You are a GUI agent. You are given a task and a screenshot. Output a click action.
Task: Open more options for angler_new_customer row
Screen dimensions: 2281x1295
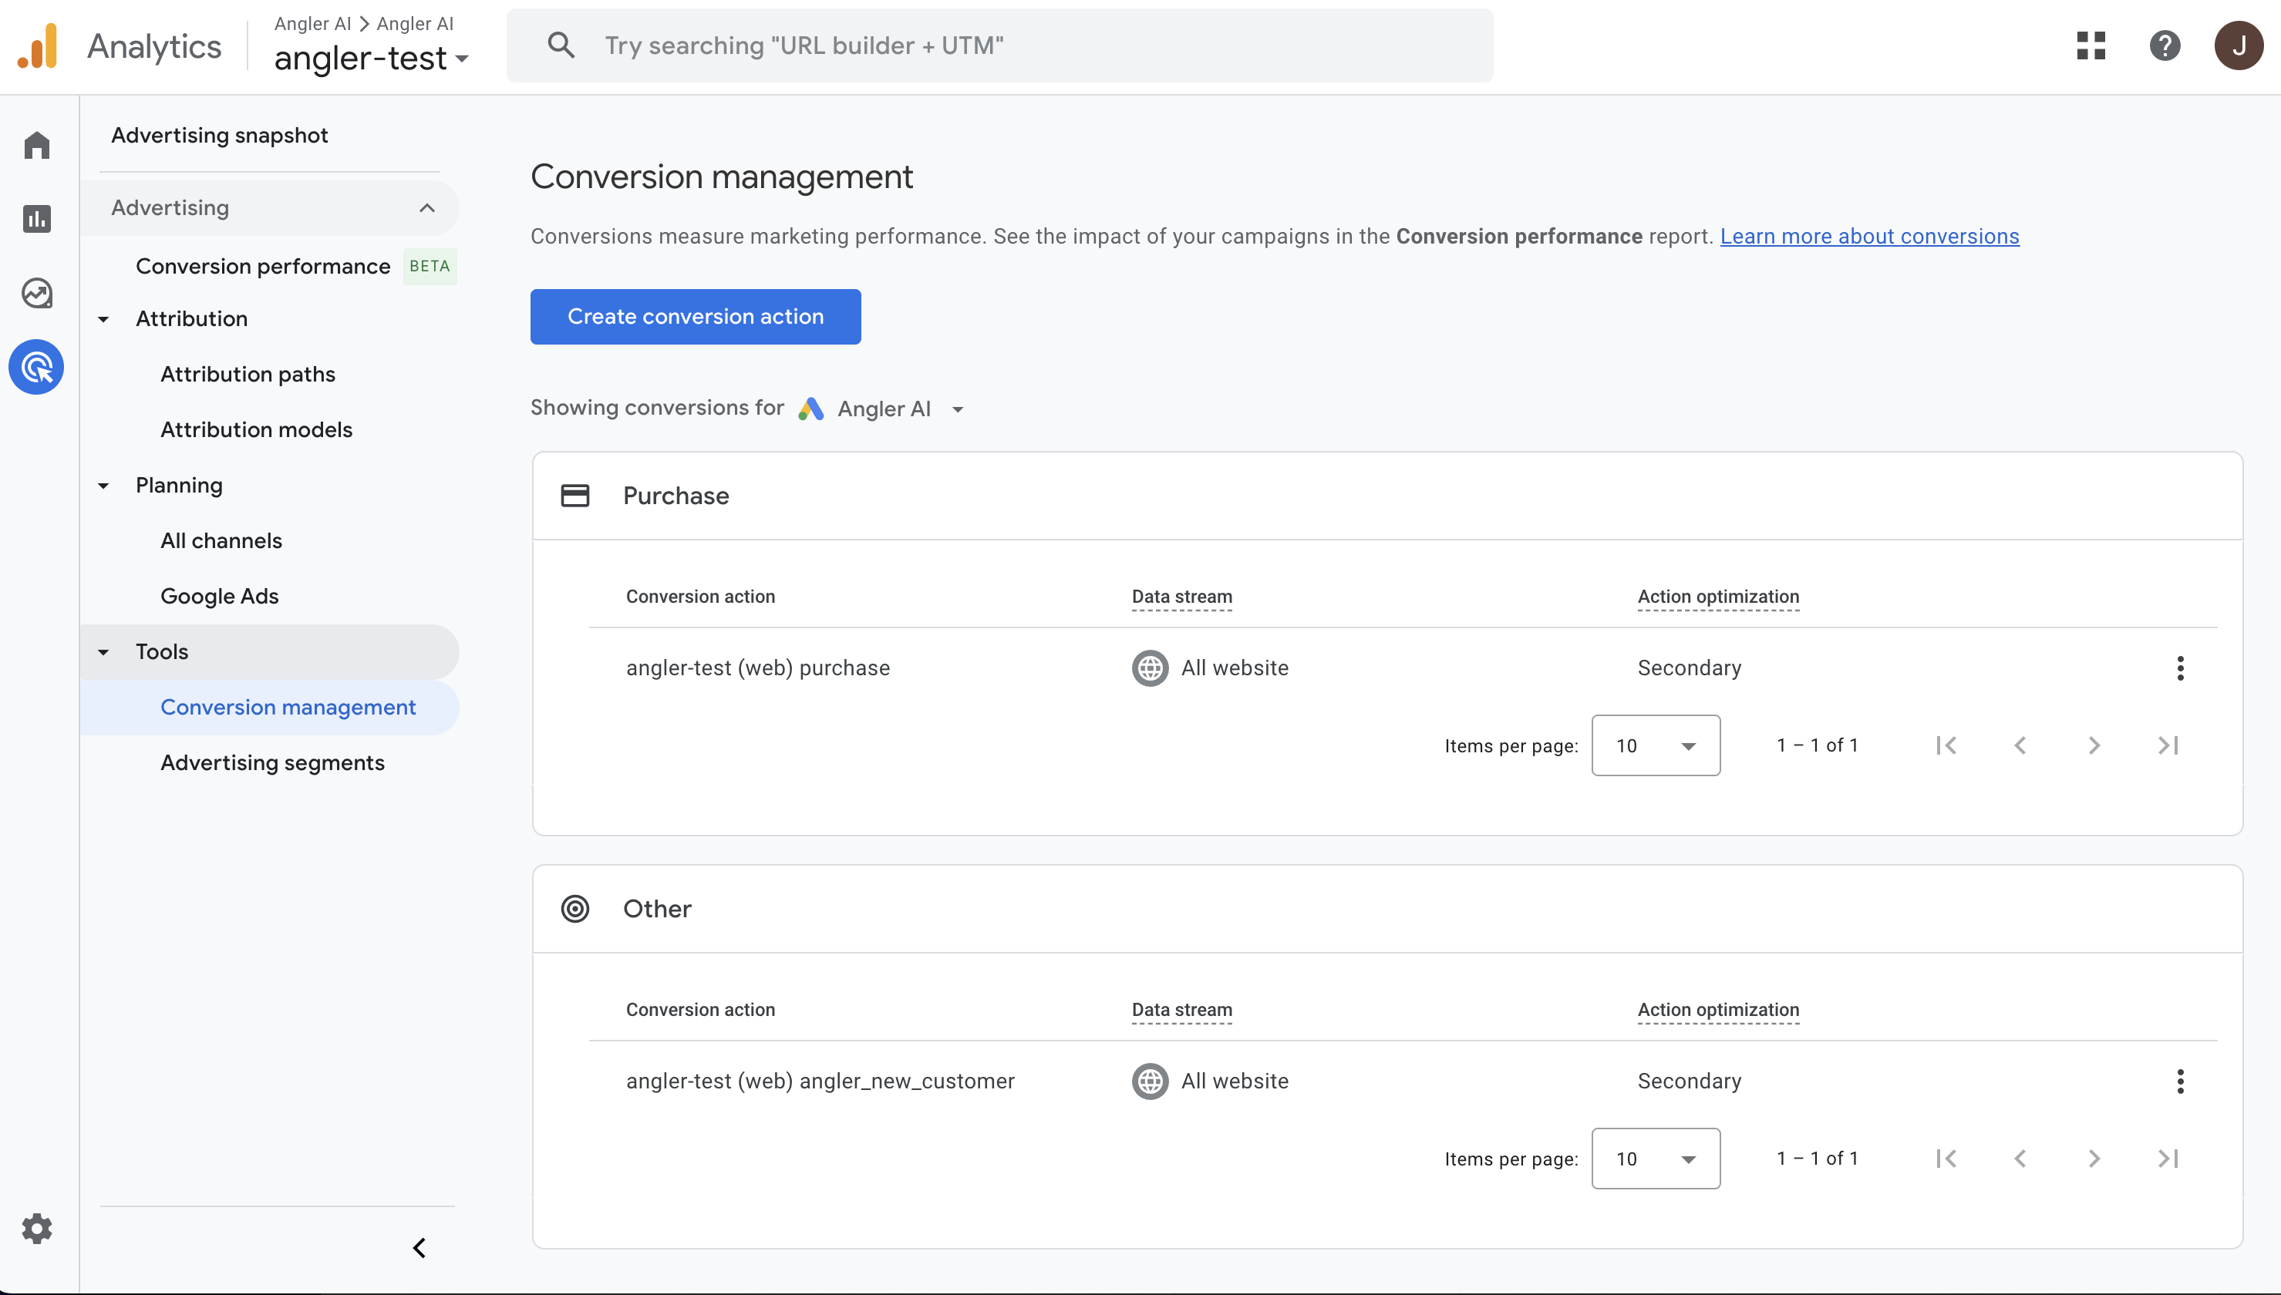click(x=2179, y=1081)
